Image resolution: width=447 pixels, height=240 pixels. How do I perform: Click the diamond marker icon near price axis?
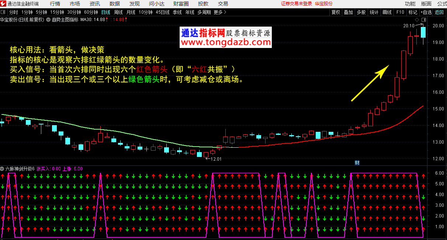point(417,20)
